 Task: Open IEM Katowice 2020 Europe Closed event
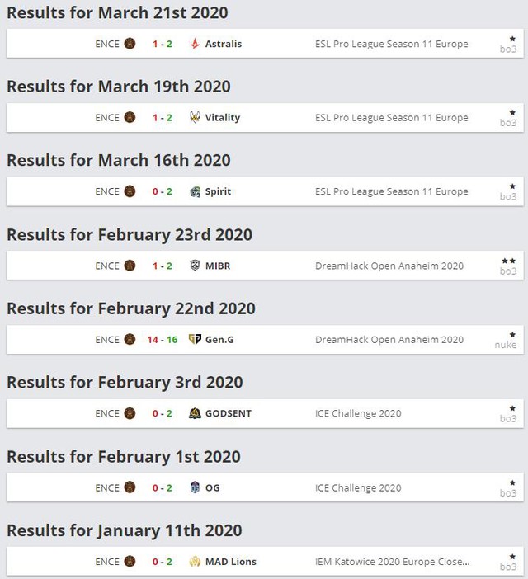click(393, 562)
